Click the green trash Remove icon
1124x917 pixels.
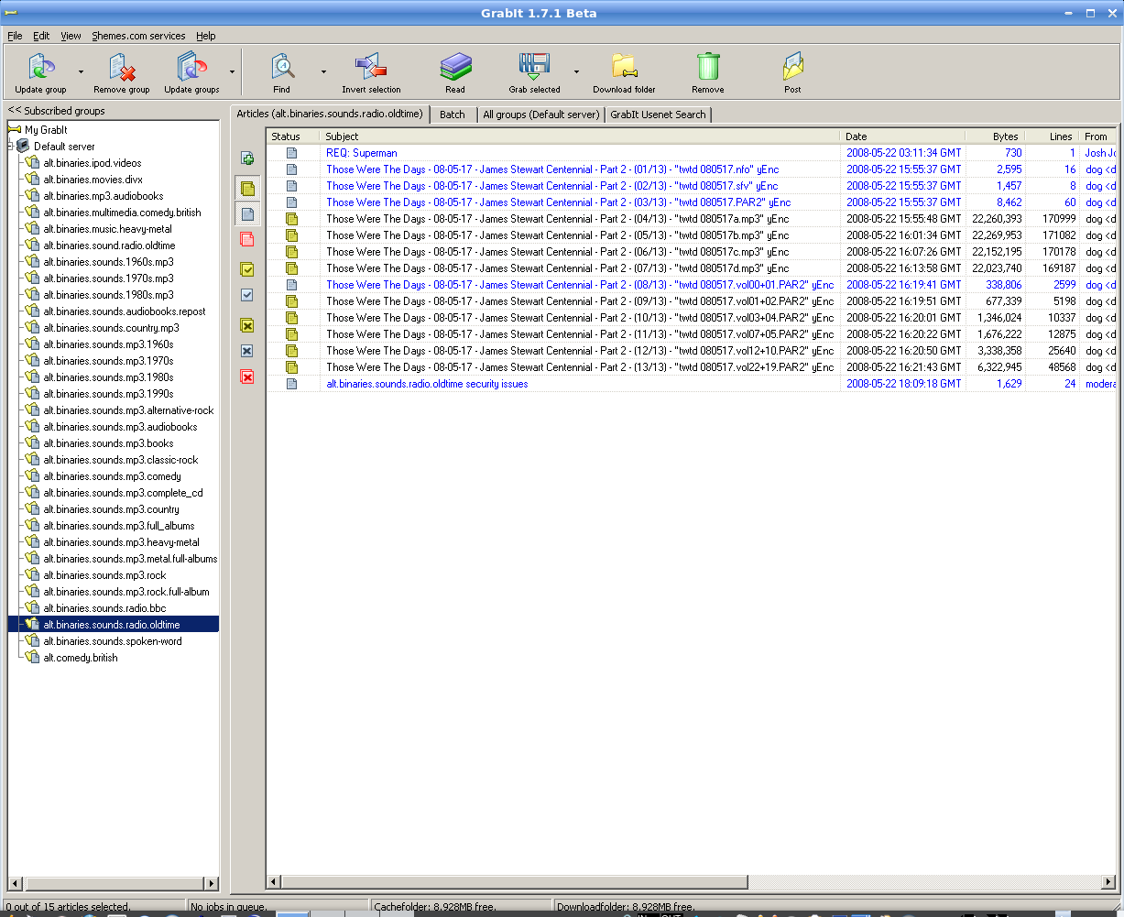[x=708, y=67]
